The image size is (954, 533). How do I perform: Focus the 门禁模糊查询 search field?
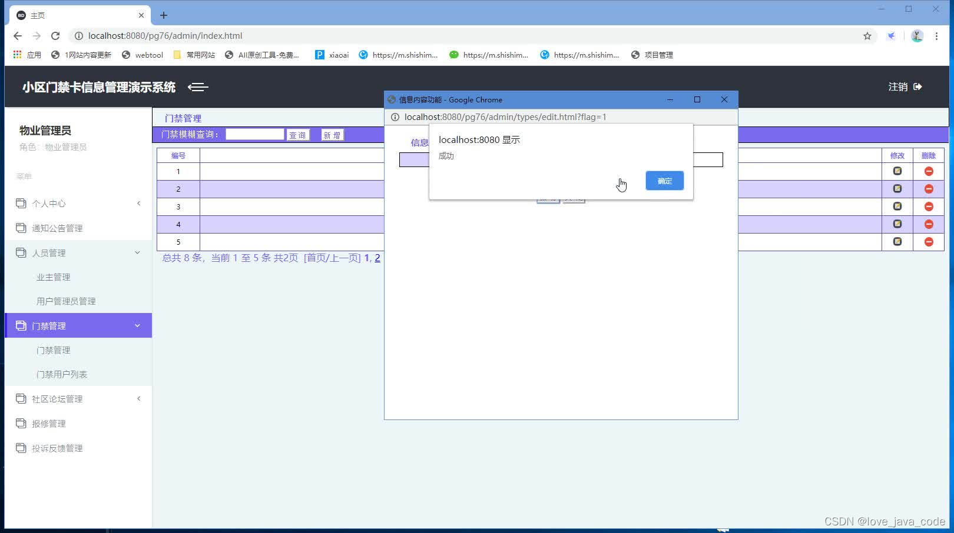tap(254, 134)
